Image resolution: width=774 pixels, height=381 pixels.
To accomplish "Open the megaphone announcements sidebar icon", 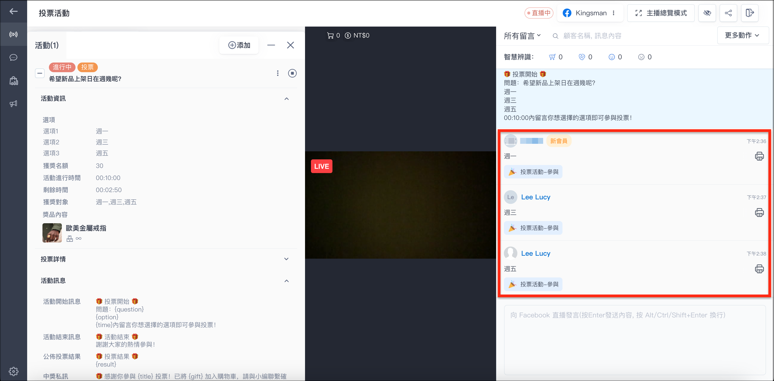I will [x=13, y=104].
